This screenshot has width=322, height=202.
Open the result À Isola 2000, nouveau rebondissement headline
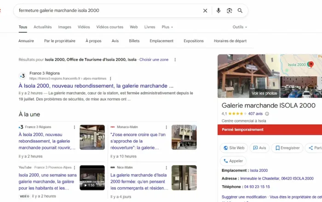(x=96, y=86)
